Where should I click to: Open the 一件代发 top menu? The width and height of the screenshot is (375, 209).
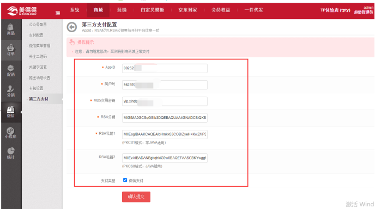point(254,10)
